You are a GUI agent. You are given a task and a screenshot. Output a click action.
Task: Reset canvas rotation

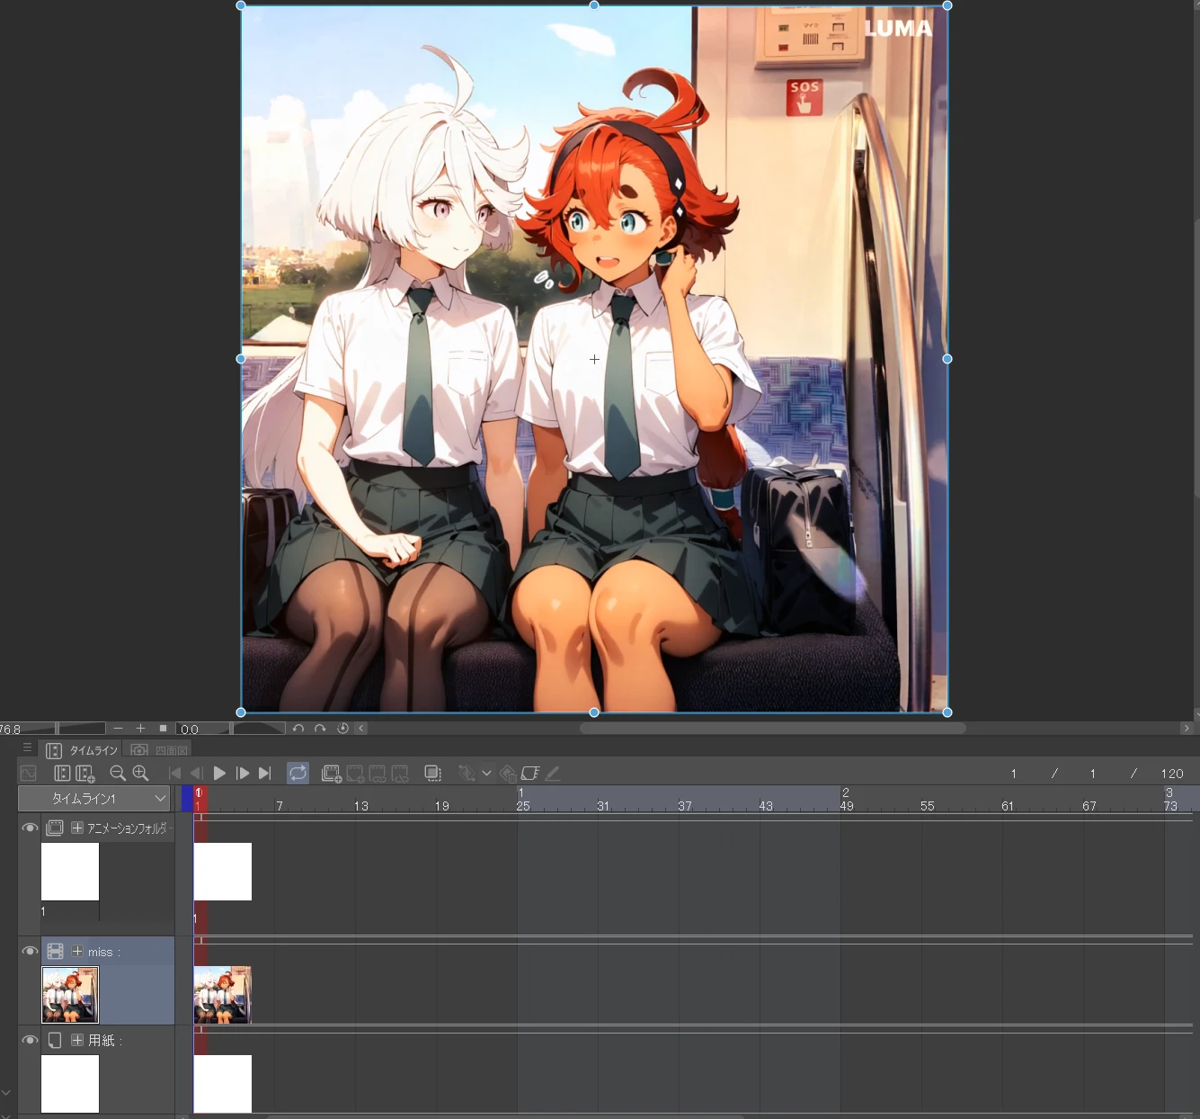point(342,729)
